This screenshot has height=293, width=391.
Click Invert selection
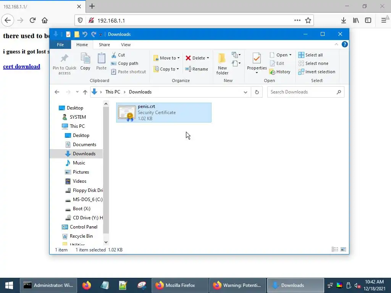pos(317,72)
